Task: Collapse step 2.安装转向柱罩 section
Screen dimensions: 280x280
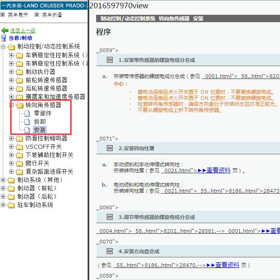Action: pyautogui.click(x=110, y=148)
